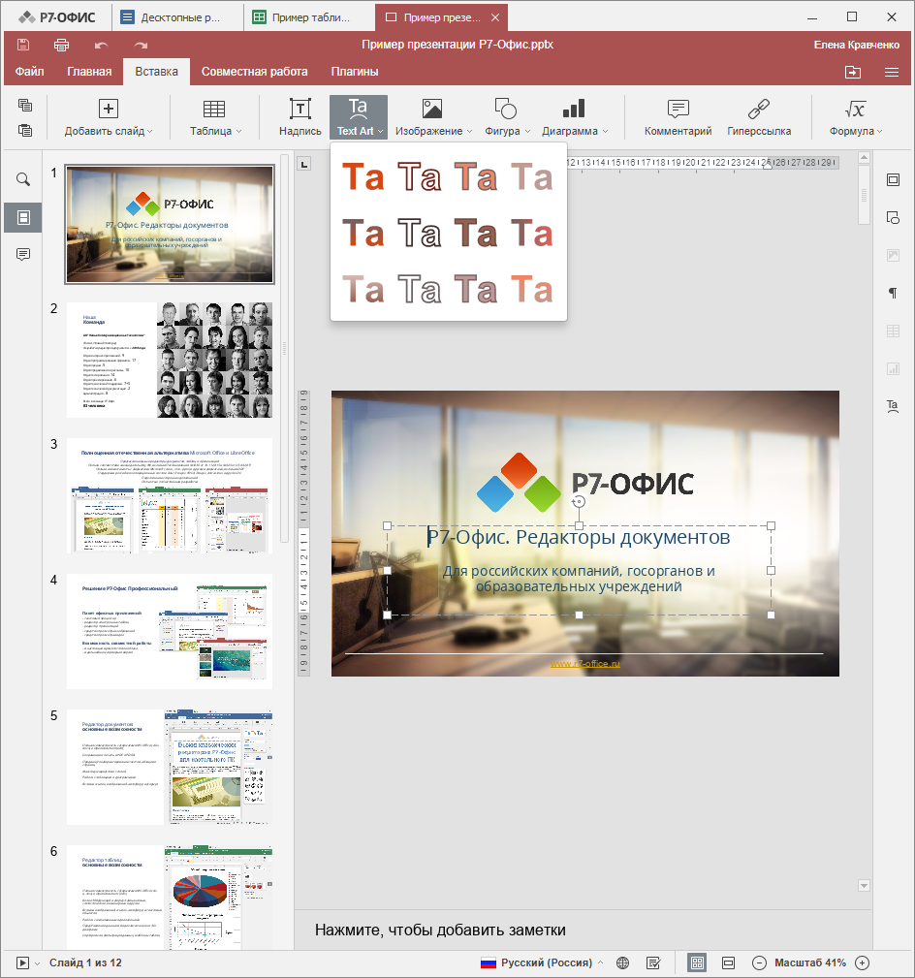
Task: Click the ruler tab stop selector
Action: click(x=303, y=164)
